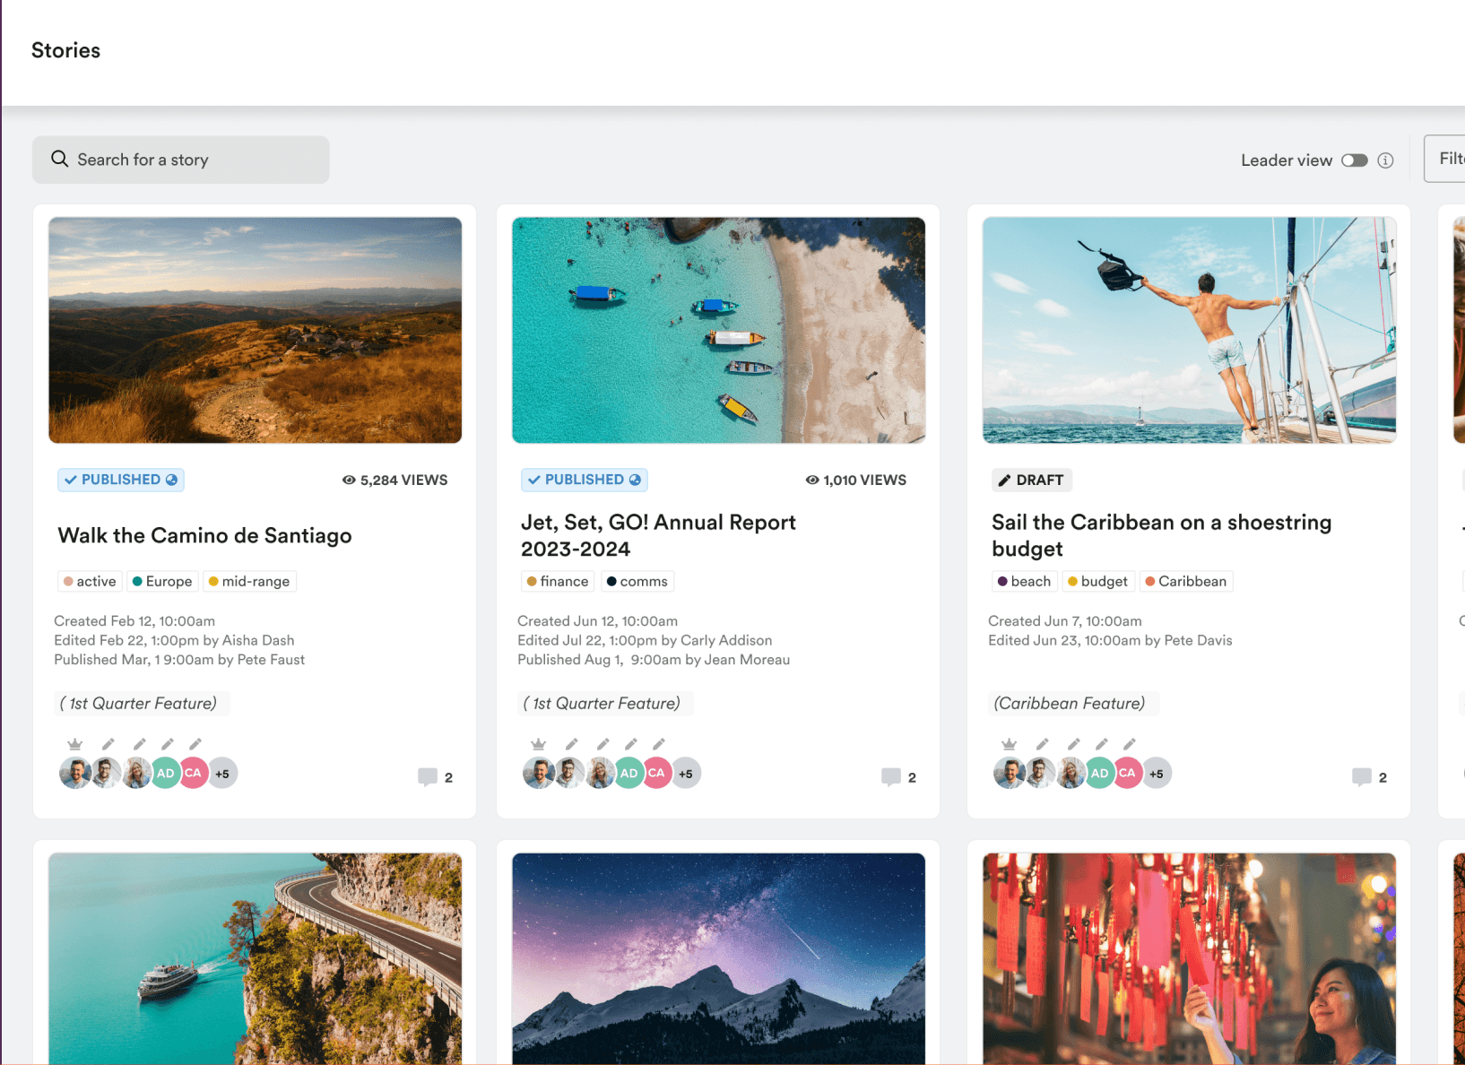The image size is (1465, 1065).
Task: Open the Walk the Camino de Santiago title
Action: [205, 535]
